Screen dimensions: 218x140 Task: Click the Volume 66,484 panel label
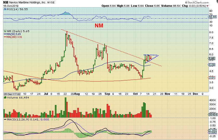pyautogui.click(x=18, y=97)
